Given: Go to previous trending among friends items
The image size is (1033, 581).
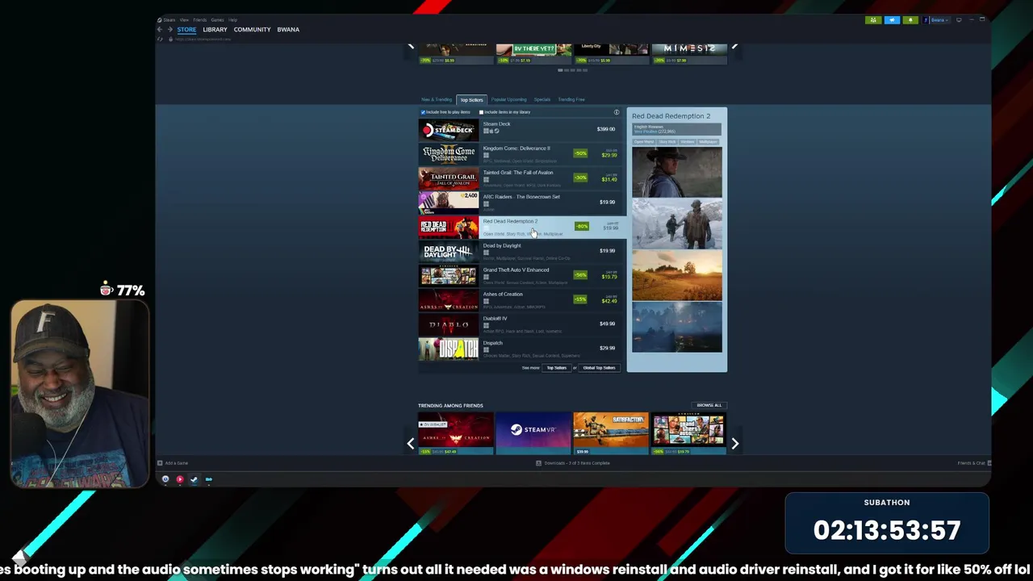Looking at the screenshot, I should click(x=411, y=443).
